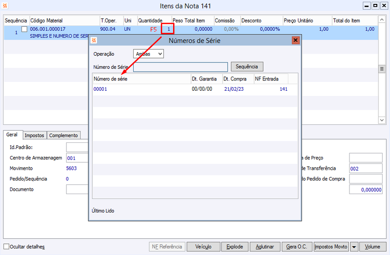Click the Dt. Garantia column header

click(206, 79)
